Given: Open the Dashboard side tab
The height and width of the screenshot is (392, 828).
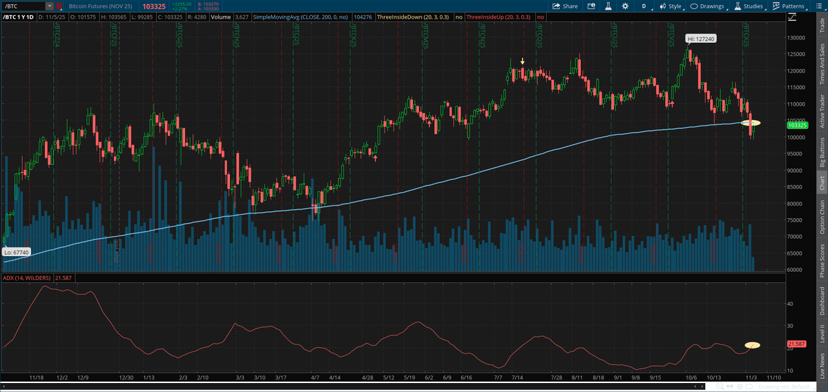Looking at the screenshot, I should (822, 302).
